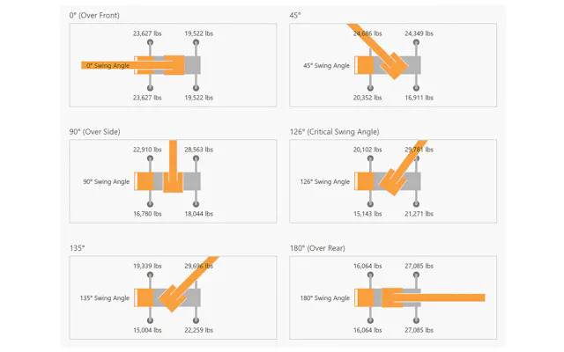Click the 90° Swing Angle label
The height and width of the screenshot is (352, 564).
[x=106, y=182]
